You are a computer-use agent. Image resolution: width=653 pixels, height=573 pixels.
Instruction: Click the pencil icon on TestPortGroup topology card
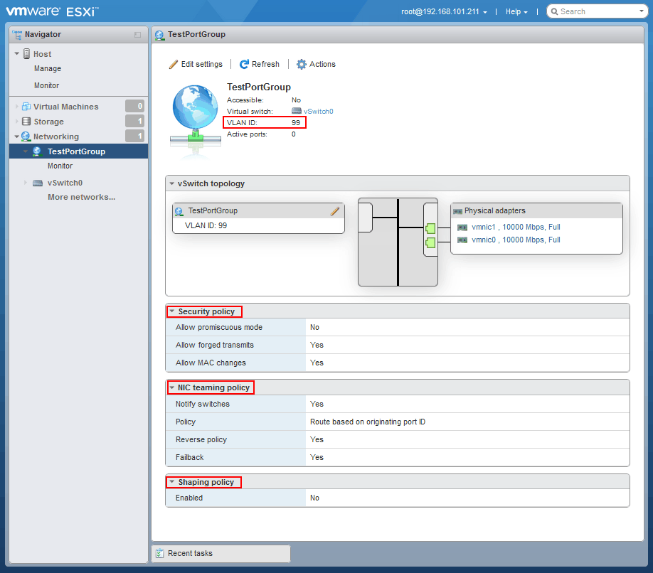tap(334, 211)
